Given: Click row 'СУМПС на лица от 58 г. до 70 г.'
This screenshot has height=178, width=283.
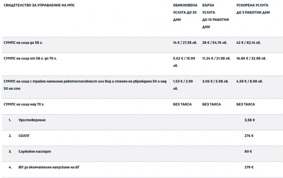Looking at the screenshot, I should [33, 58].
